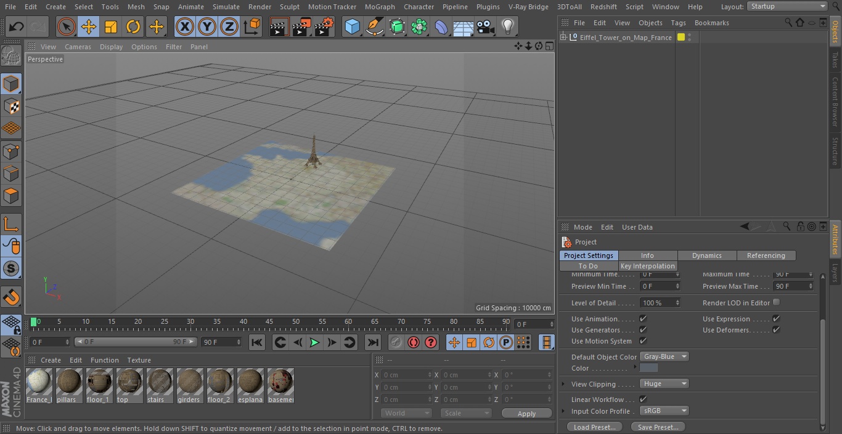
Task: Open Attribute manager User Data menu
Action: [x=637, y=227]
